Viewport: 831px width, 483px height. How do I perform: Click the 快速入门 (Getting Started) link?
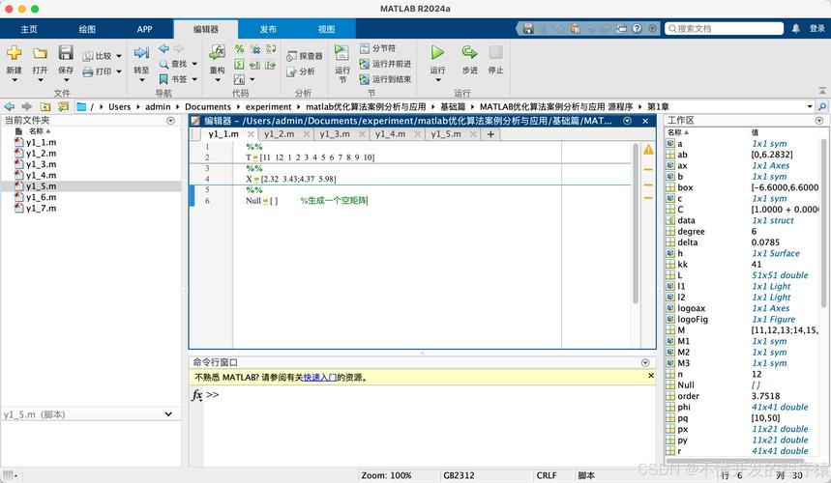tap(319, 378)
